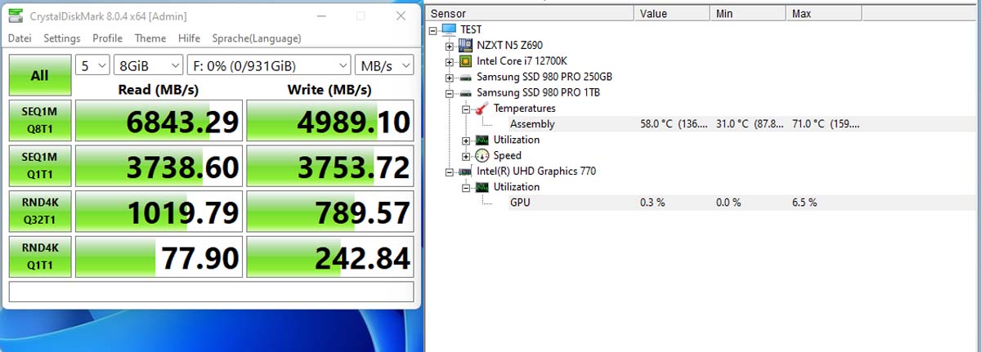Expand the NZXT N5 Z690 node
981x352 pixels.
[x=450, y=45]
